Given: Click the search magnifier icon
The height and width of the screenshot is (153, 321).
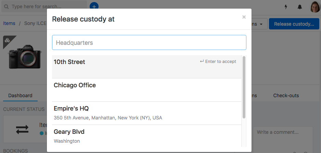Looking at the screenshot, I should click(7, 7).
